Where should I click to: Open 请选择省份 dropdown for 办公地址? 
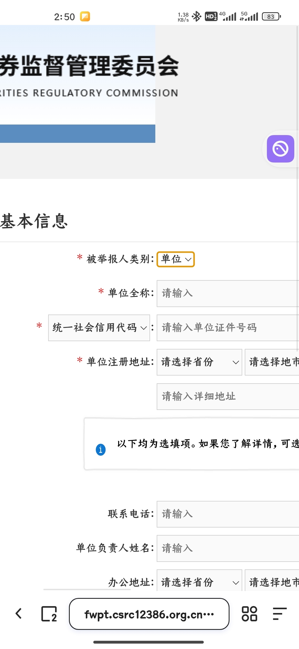(x=199, y=580)
